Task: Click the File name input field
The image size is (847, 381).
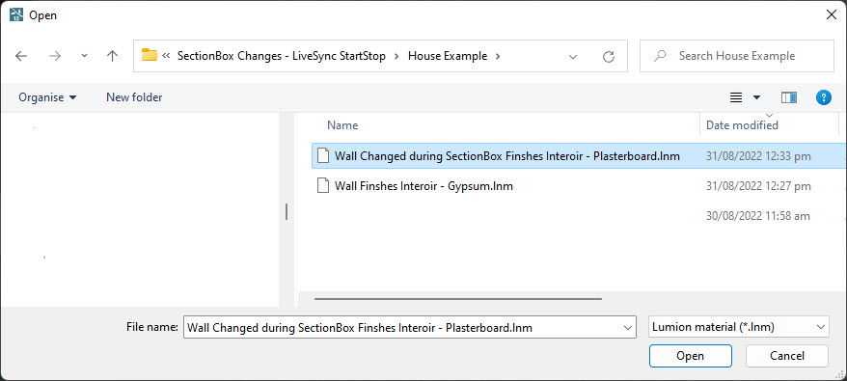Action: tap(409, 328)
